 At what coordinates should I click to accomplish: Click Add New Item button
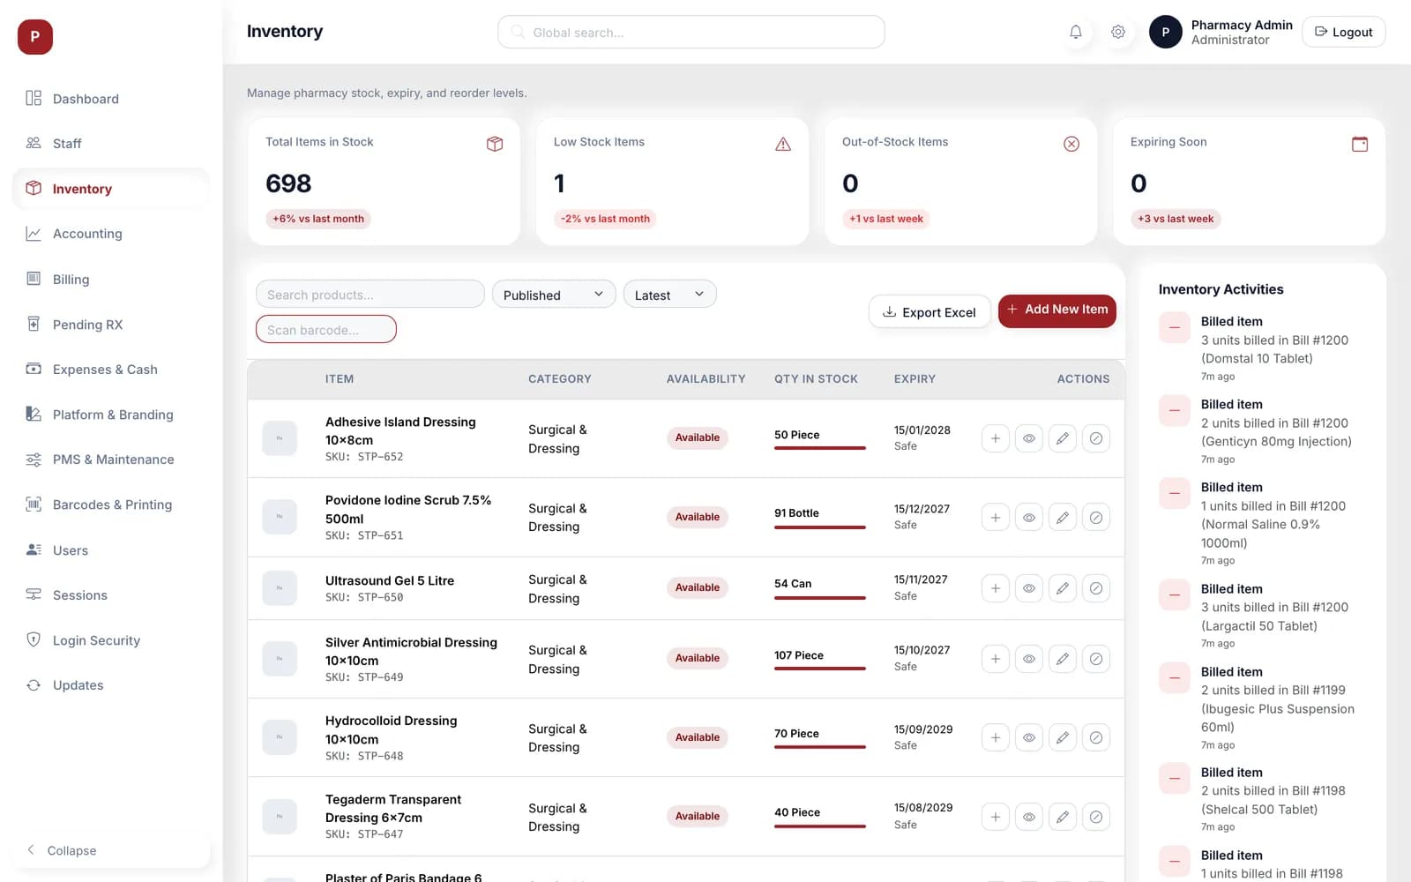click(1056, 310)
